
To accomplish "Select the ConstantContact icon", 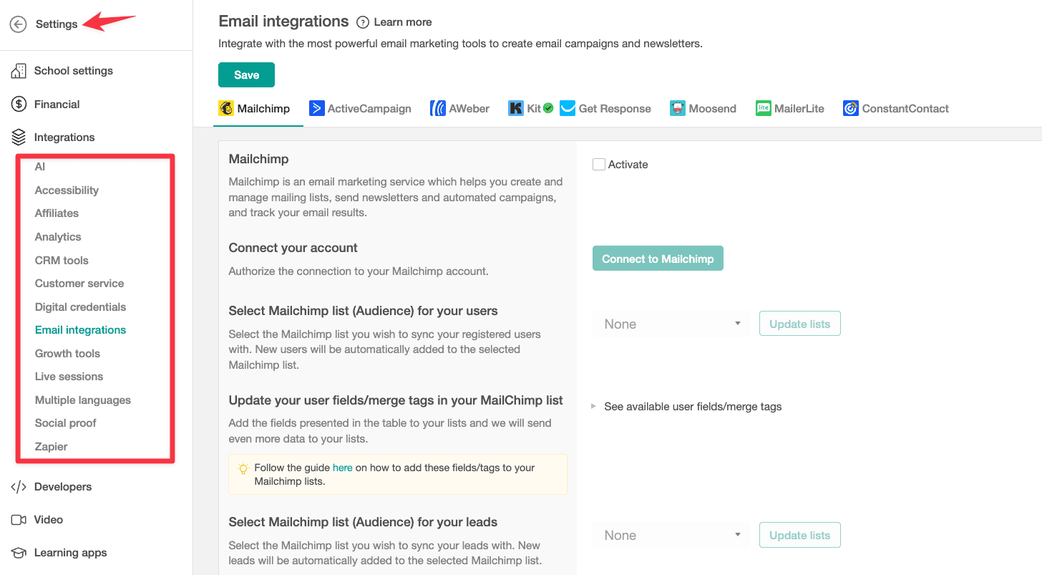I will click(850, 107).
